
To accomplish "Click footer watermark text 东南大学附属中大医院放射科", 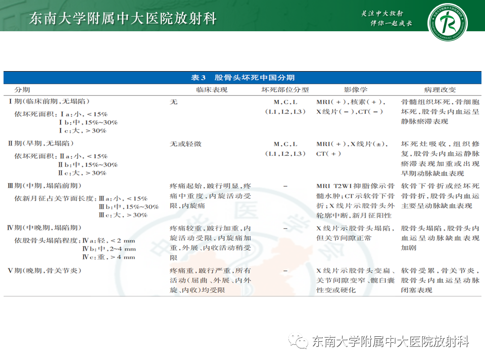I will [391, 342].
